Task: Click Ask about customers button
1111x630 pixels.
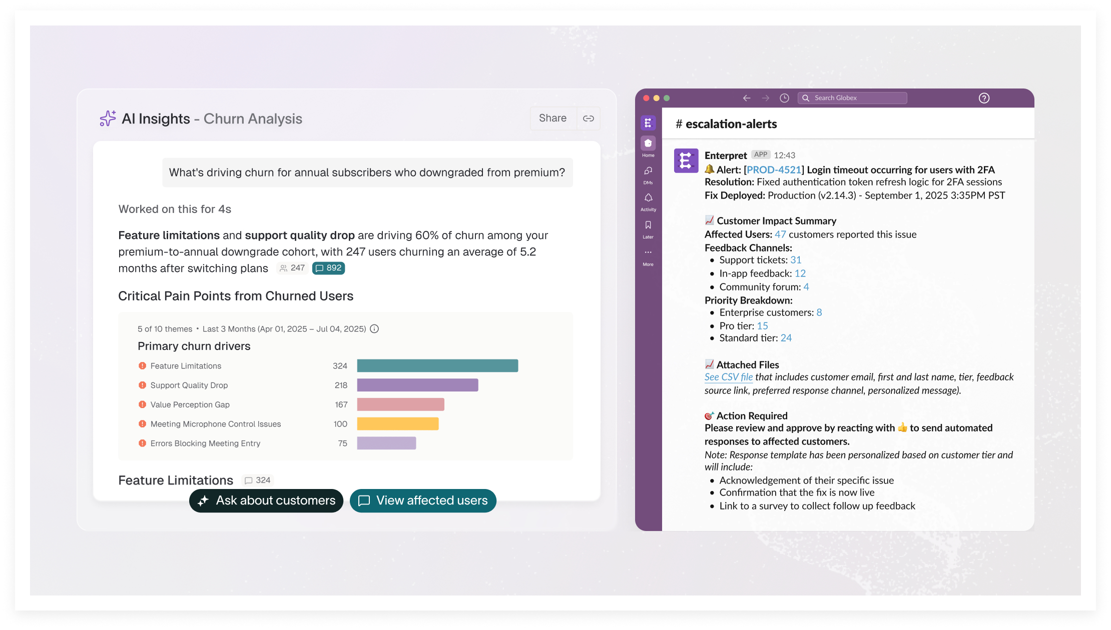Action: tap(266, 500)
